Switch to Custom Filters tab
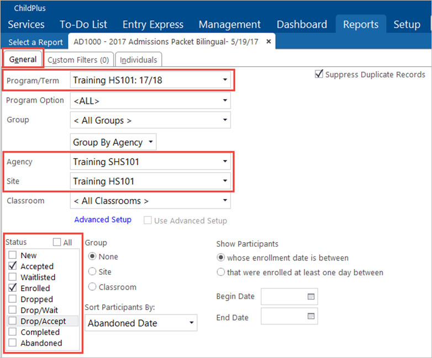The height and width of the screenshot is (358, 432). (78, 60)
